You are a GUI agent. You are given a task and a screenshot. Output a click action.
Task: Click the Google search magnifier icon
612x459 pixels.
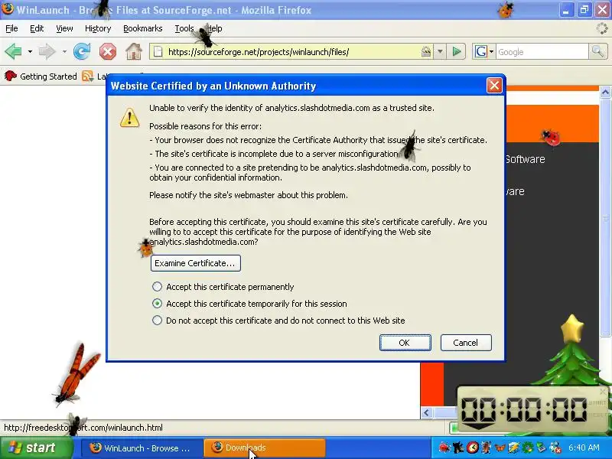[x=597, y=51]
